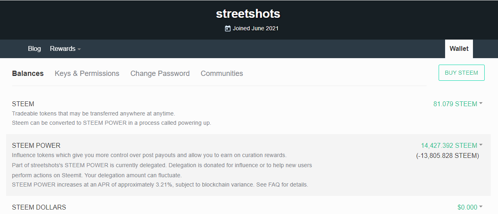Go to the Blog tab
The width and height of the screenshot is (498, 214).
pos(34,48)
